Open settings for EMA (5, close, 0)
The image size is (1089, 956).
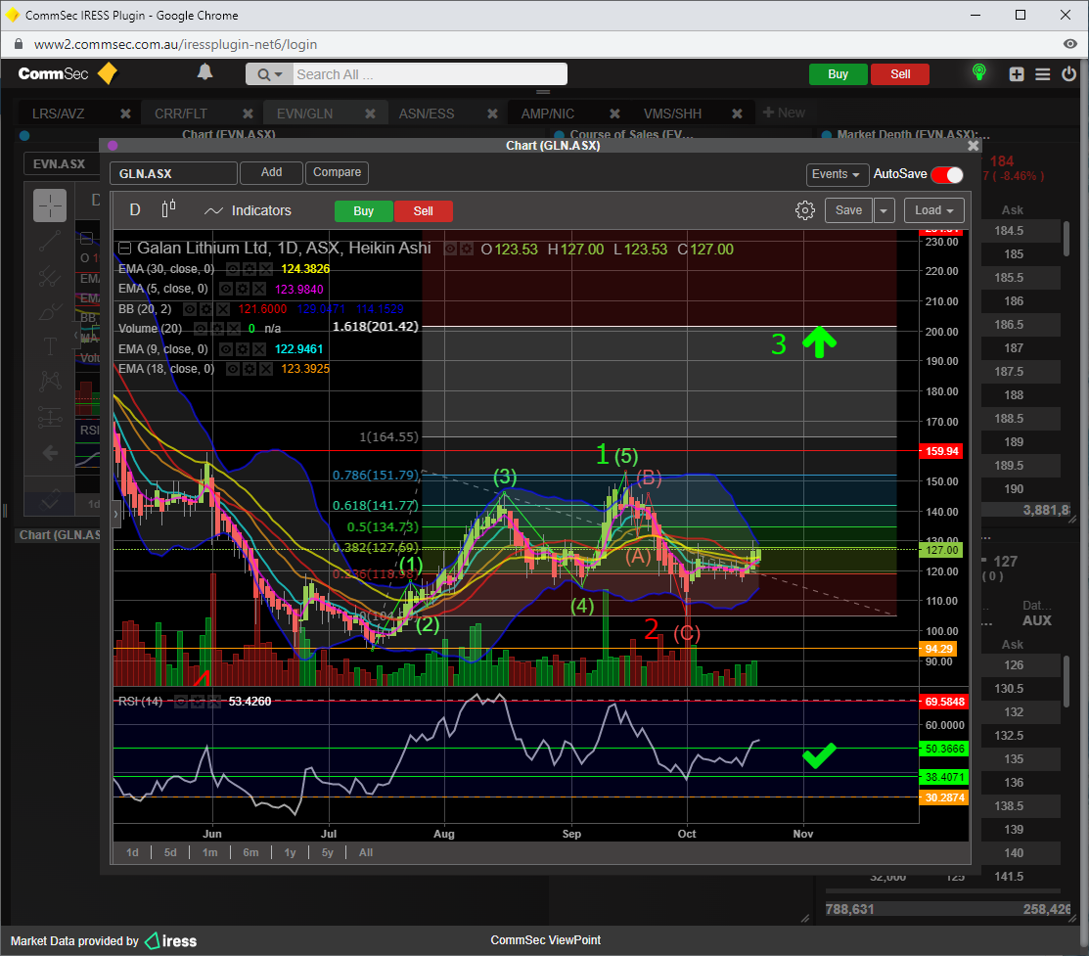[x=243, y=289]
